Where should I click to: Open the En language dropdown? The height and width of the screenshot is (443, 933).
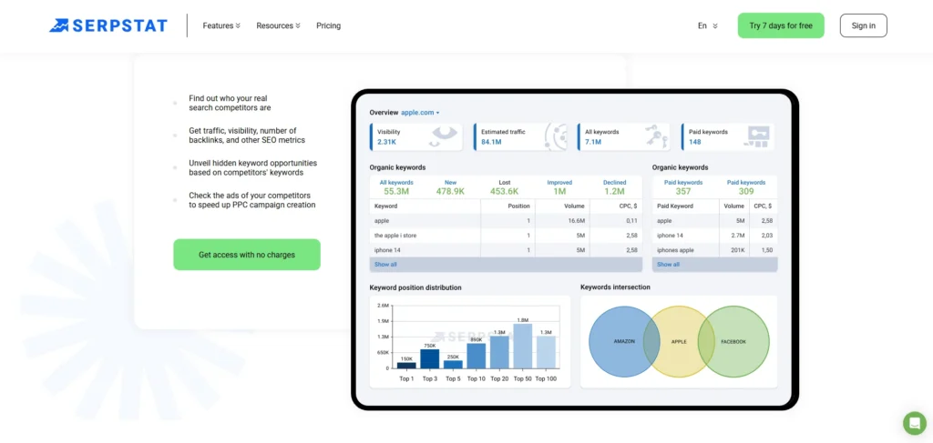(x=707, y=25)
